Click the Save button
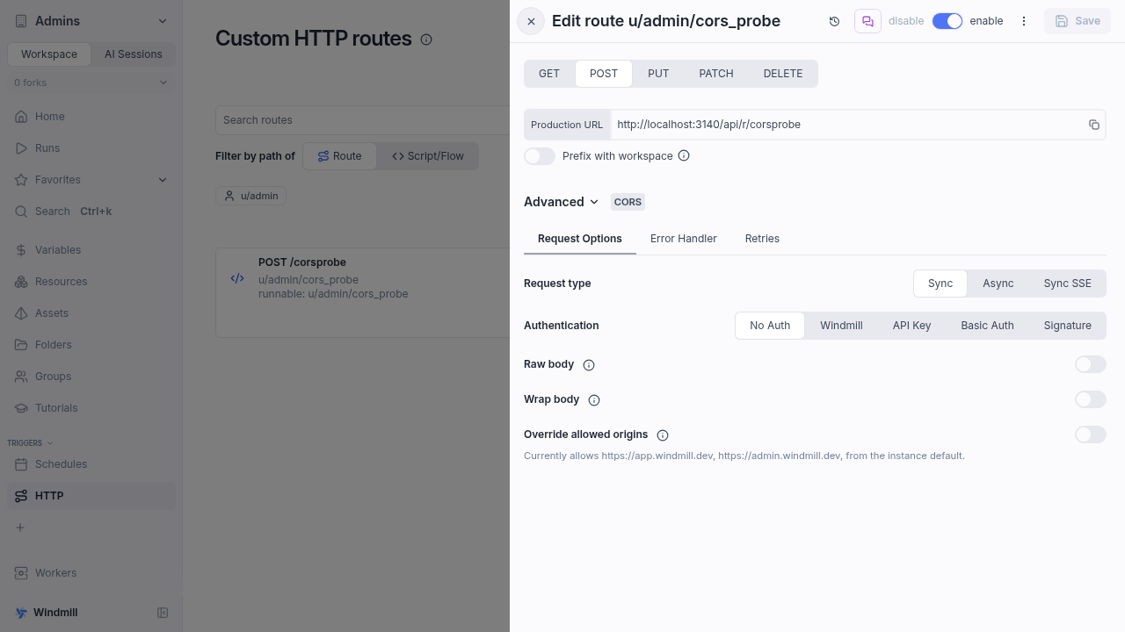 click(x=1078, y=21)
